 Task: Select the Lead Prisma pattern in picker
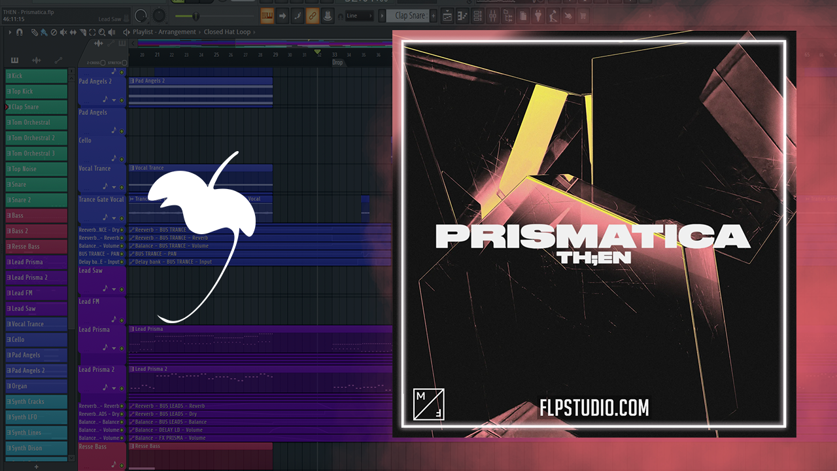coord(36,262)
